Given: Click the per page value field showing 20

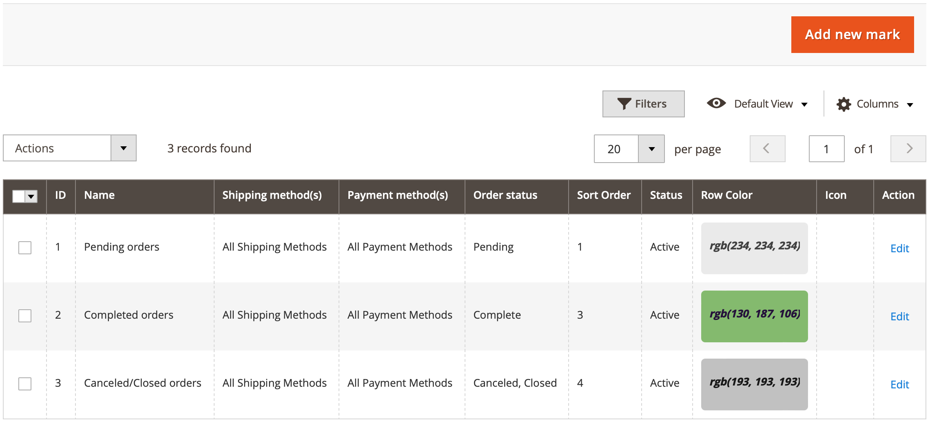Looking at the screenshot, I should 616,149.
